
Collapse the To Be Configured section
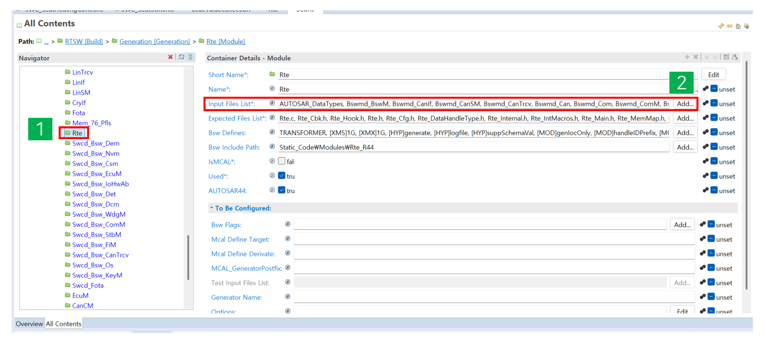pos(212,208)
